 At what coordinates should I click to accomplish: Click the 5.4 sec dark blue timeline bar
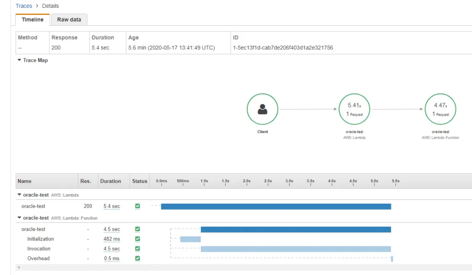coord(276,206)
